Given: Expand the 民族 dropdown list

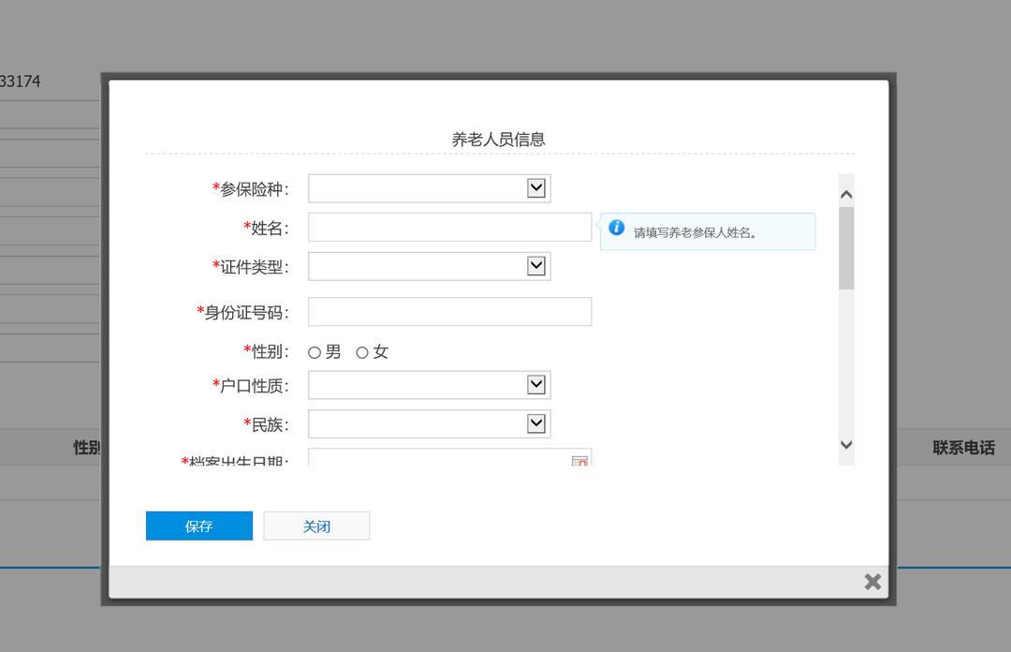Looking at the screenshot, I should [430, 424].
